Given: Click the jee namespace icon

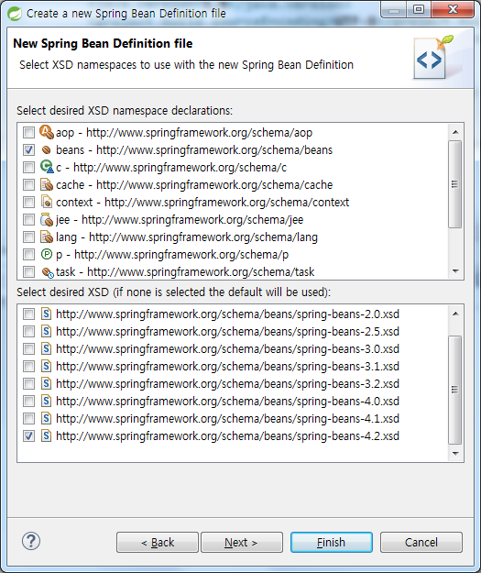Looking at the screenshot, I should click(x=47, y=219).
